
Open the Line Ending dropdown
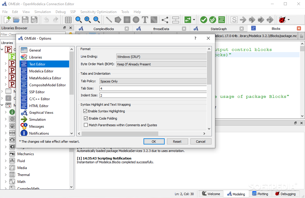pos(161,57)
